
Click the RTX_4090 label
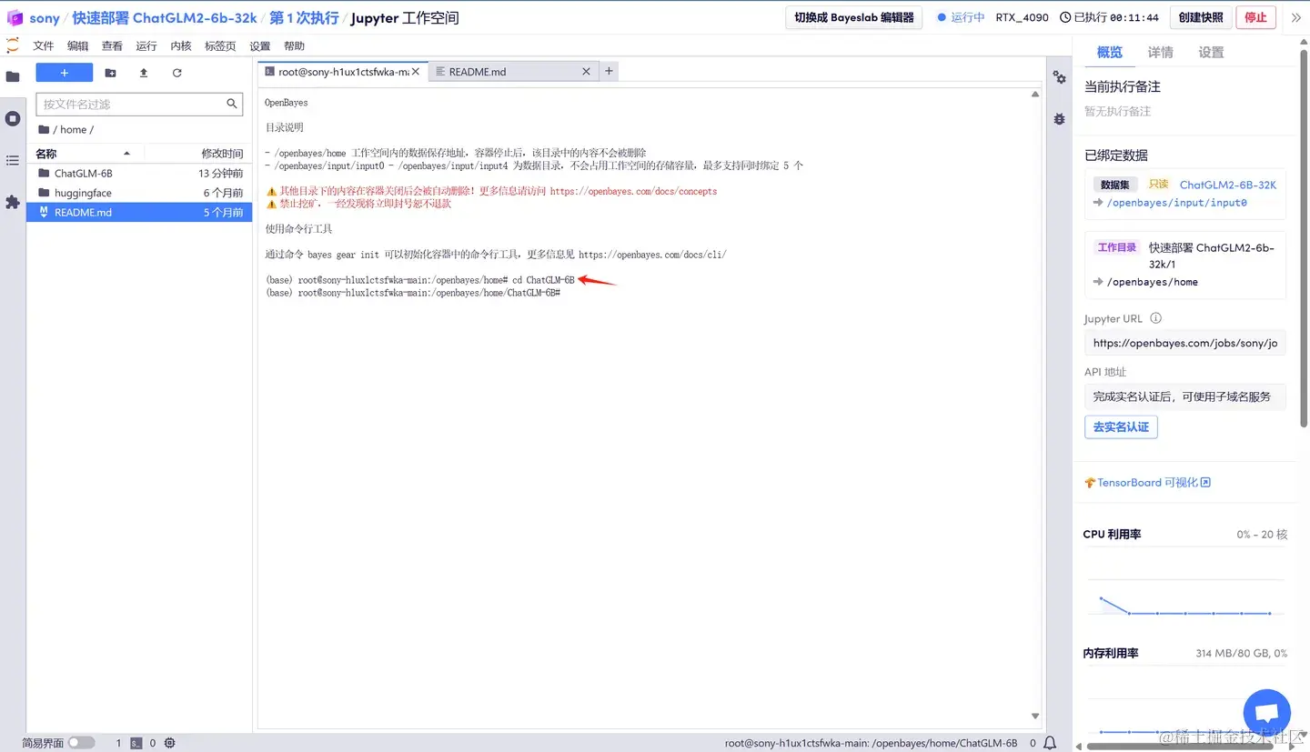[1022, 17]
